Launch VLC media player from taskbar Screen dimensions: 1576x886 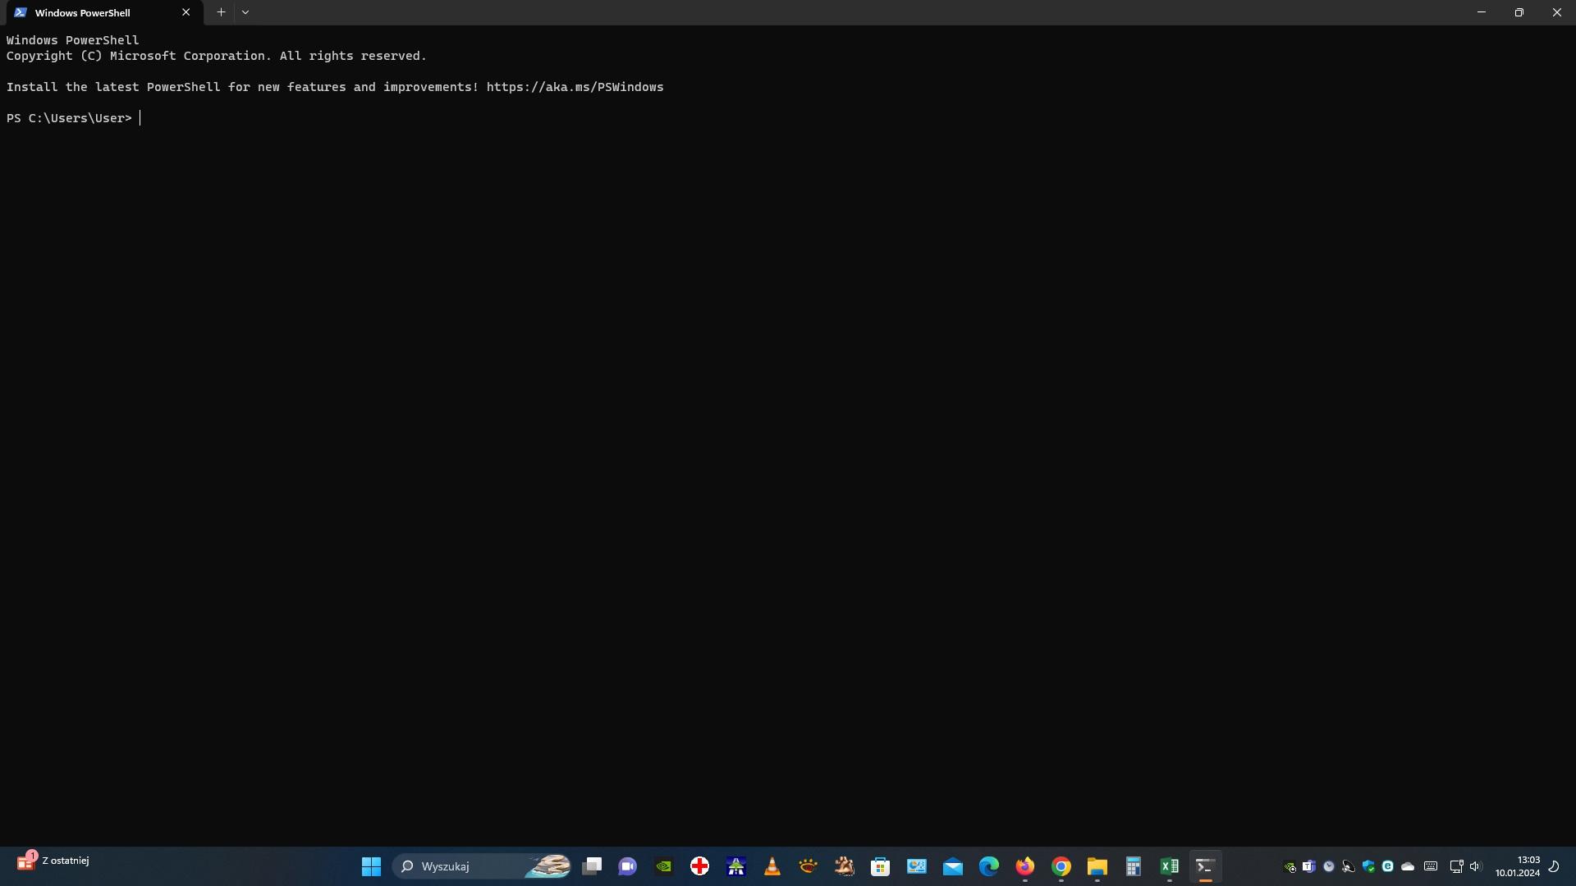click(x=772, y=866)
